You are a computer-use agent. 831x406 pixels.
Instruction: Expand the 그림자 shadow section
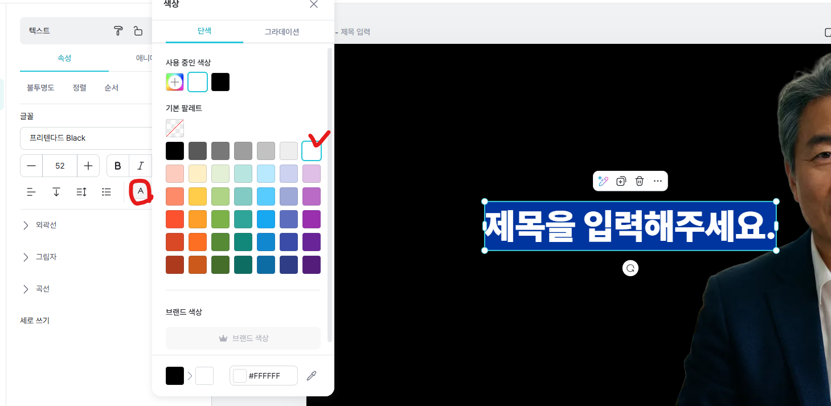45,257
